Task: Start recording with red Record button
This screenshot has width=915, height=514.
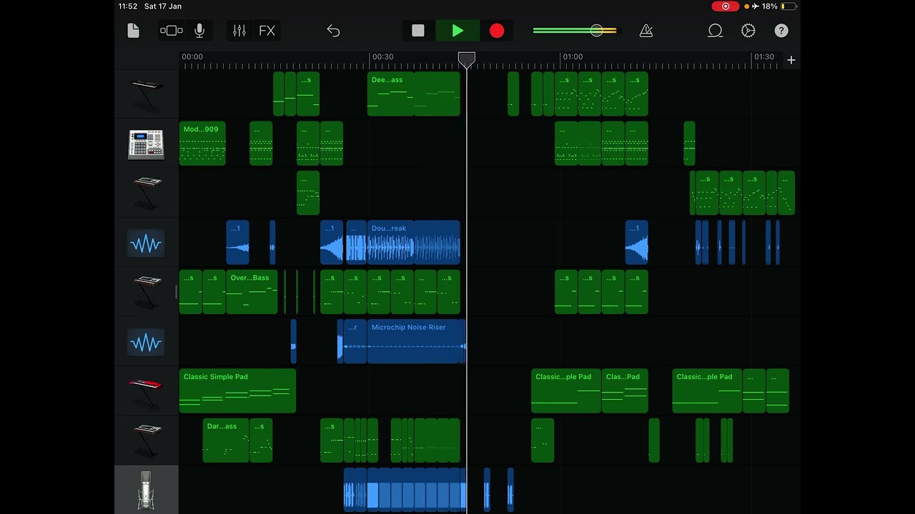Action: [x=497, y=31]
